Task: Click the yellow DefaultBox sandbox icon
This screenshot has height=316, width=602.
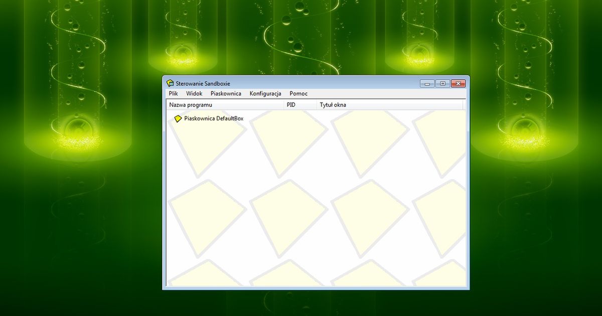Action: (178, 119)
